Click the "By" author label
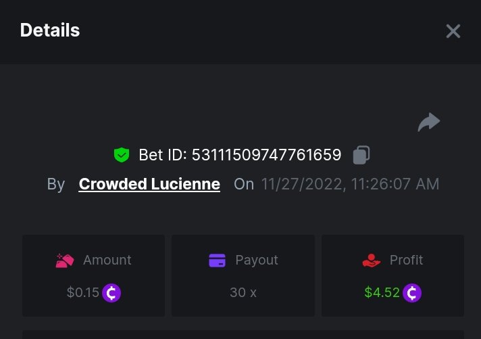The height and width of the screenshot is (339, 481). tap(56, 184)
